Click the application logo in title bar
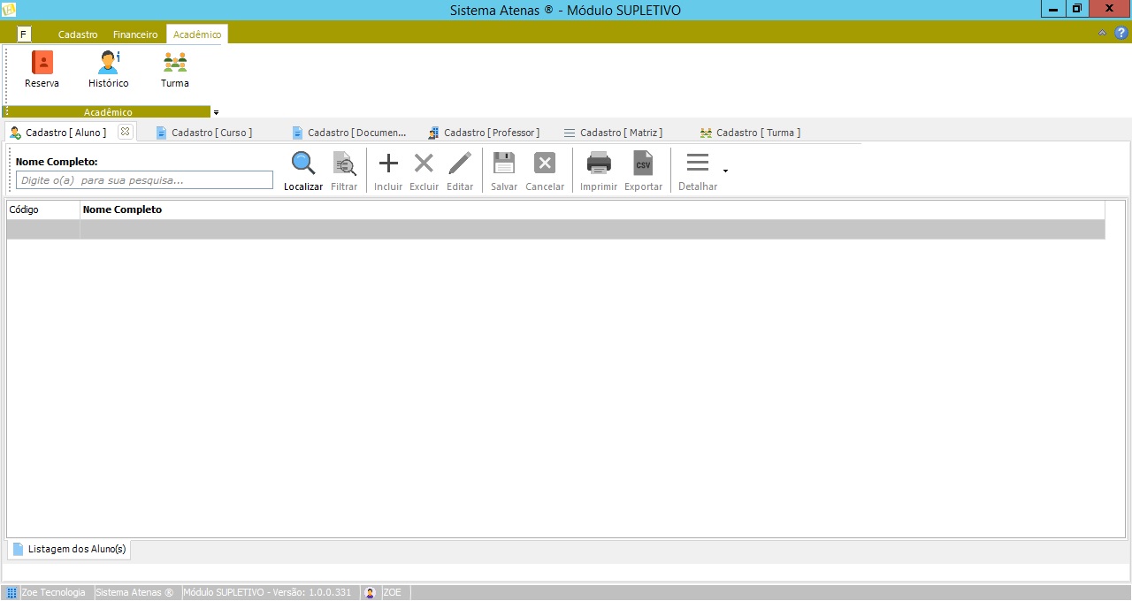Screen dimensions: 1132x601 [10, 10]
